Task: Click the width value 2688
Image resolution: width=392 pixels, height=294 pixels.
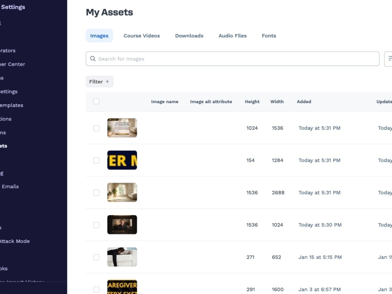Action: 278,192
